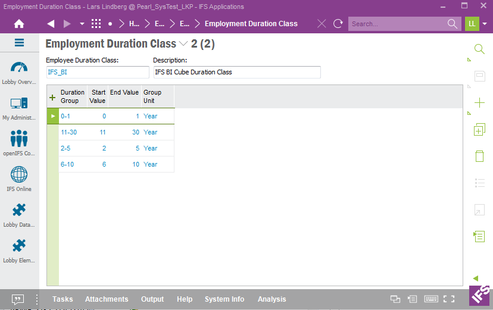The image size is (493, 310).
Task: Expand the Employment Duration Class title chevron
Action: (x=183, y=43)
